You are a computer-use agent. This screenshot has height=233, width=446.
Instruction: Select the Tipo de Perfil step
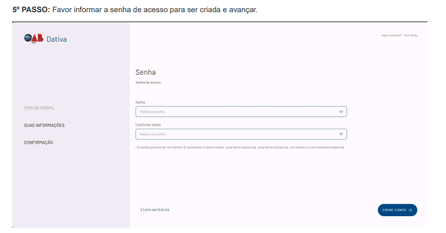[x=40, y=108]
